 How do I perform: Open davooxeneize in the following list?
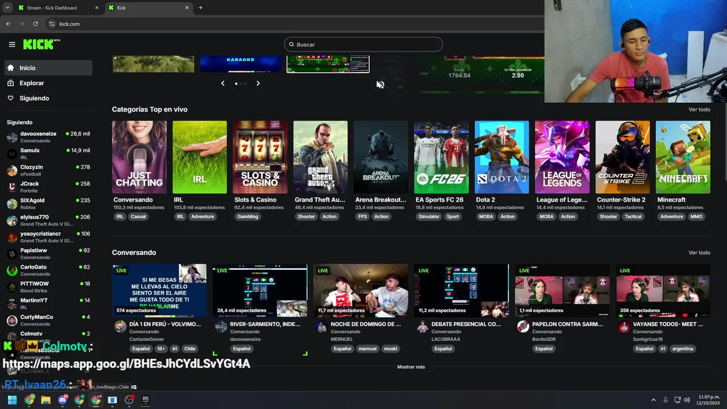[48, 137]
